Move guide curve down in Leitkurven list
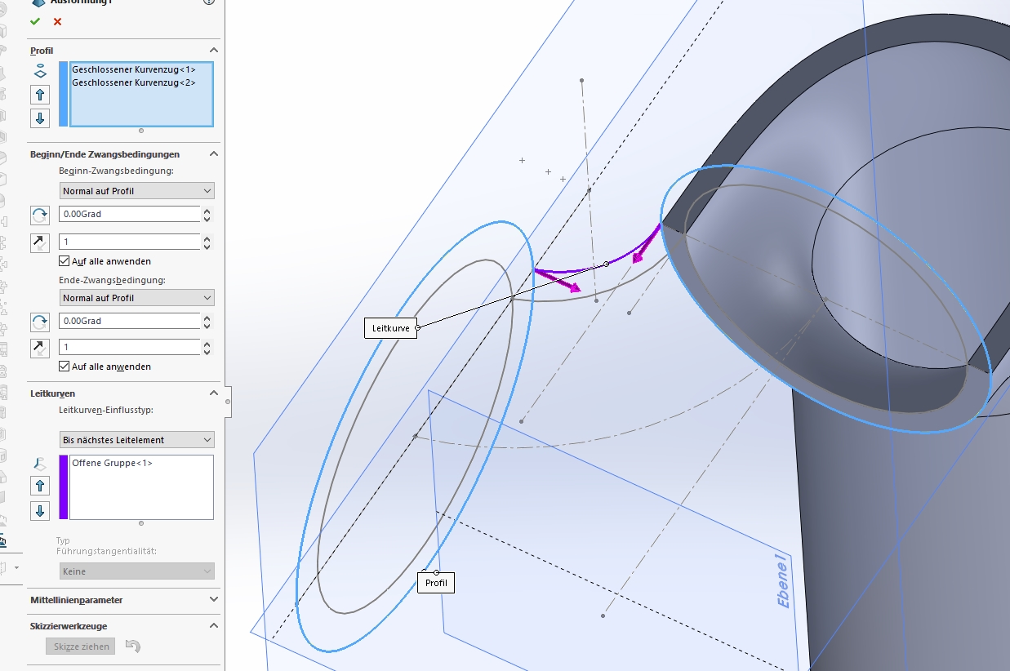1010x671 pixels. coord(40,511)
